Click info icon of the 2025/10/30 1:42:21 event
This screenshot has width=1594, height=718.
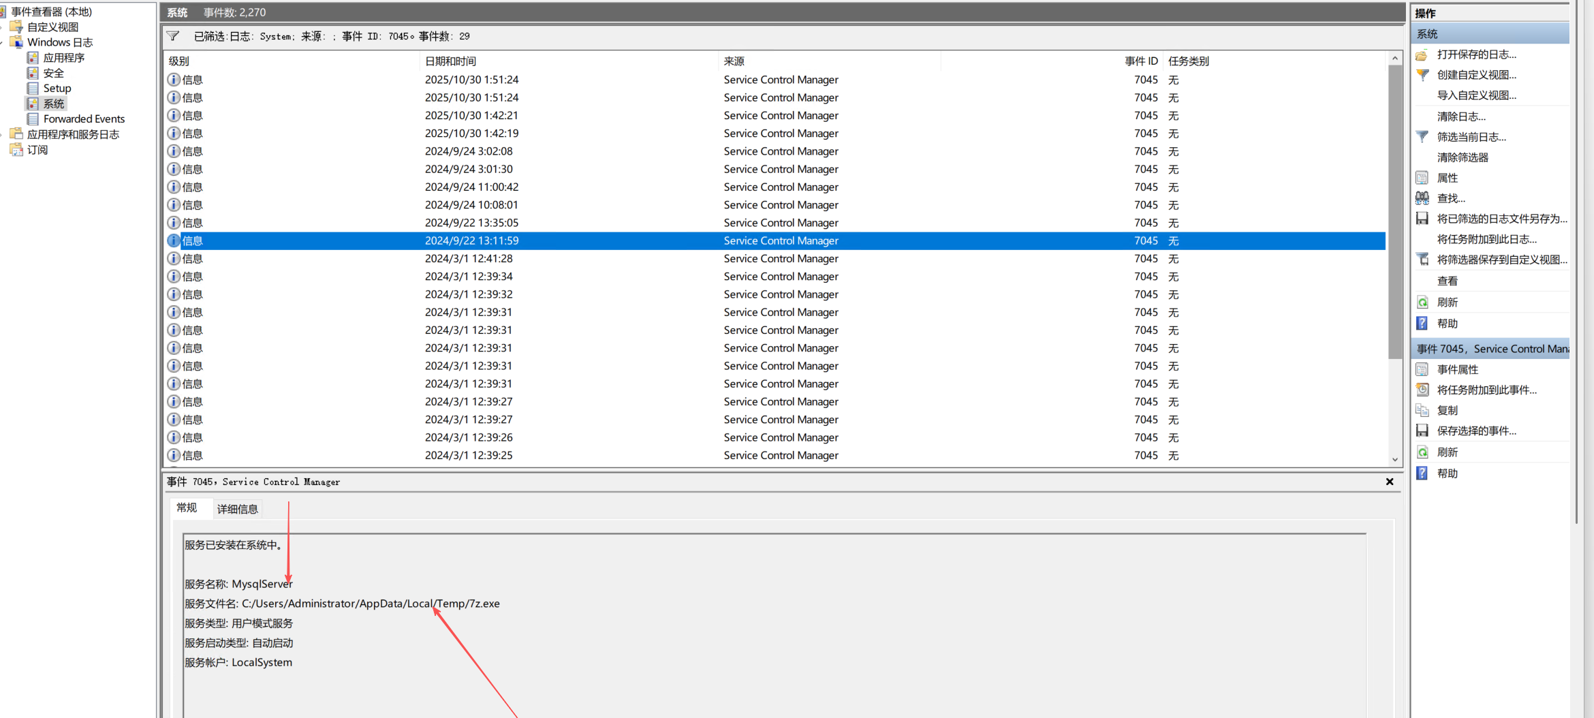(x=174, y=116)
